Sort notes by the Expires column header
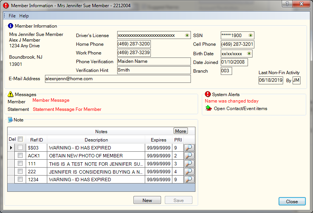The image size is (313, 213). click(x=158, y=140)
